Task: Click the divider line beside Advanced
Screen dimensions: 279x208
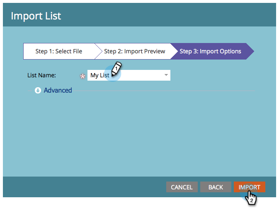Action: click(x=164, y=91)
